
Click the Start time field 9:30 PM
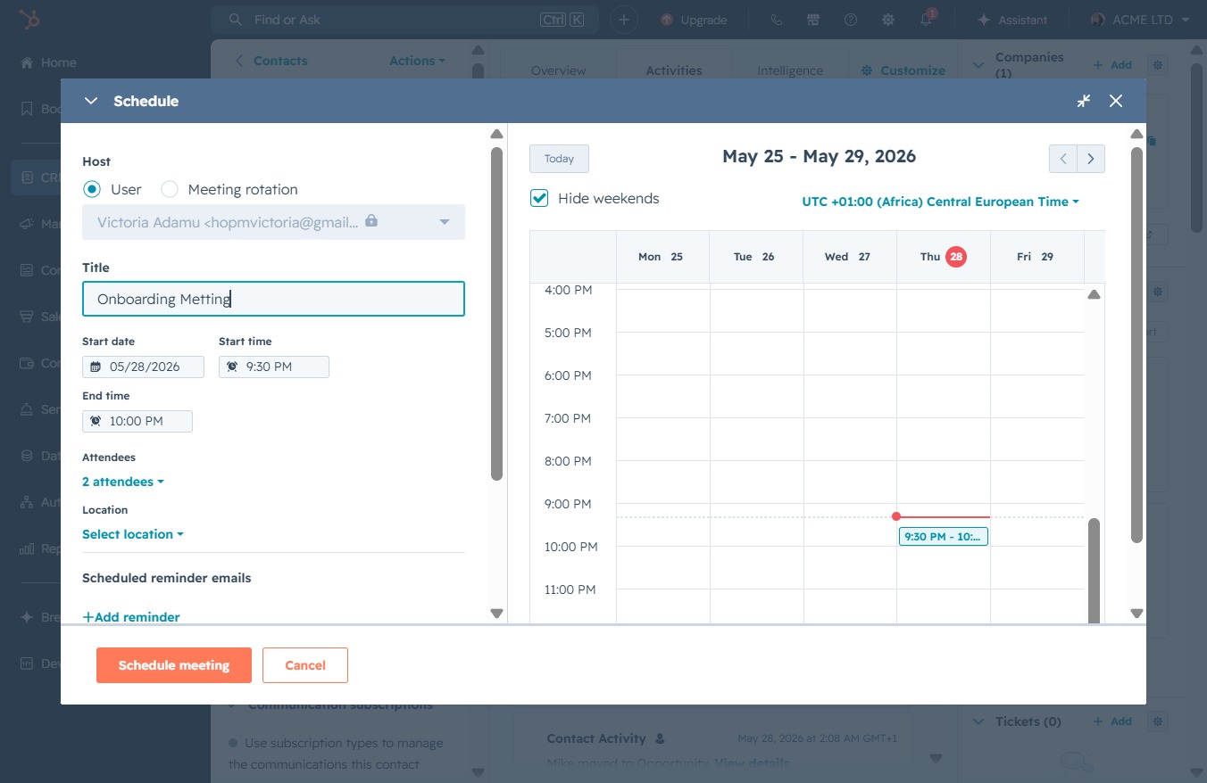(274, 367)
